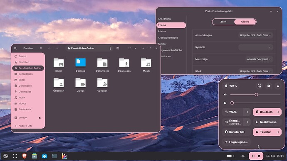Open the Symbole dropdown
This screenshot has width=287, height=161.
pos(255,47)
